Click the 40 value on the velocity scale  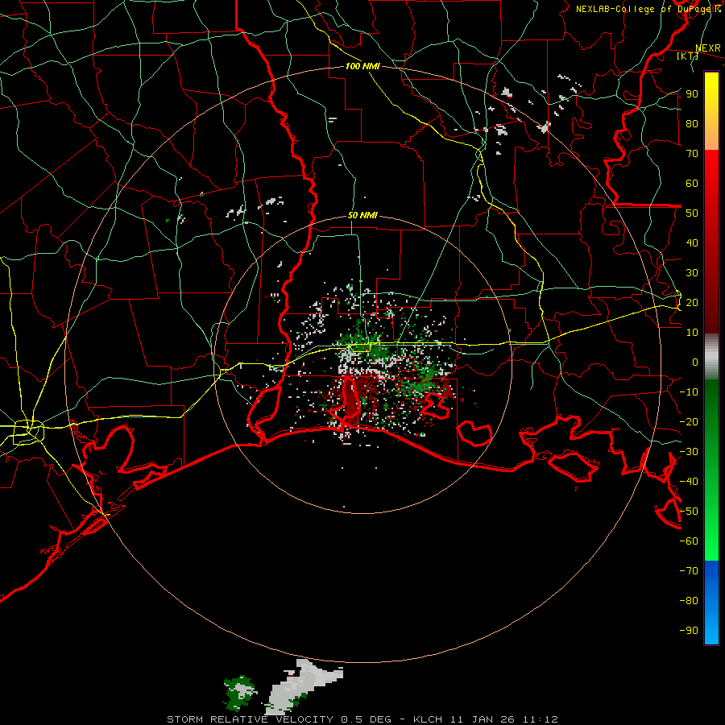[692, 242]
